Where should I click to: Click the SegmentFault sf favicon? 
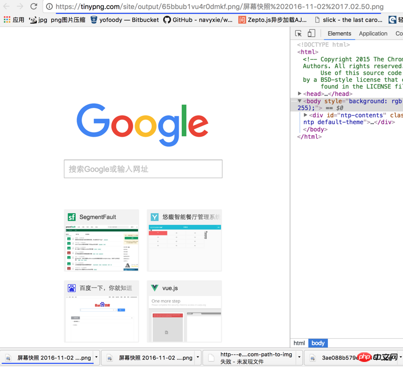click(72, 217)
